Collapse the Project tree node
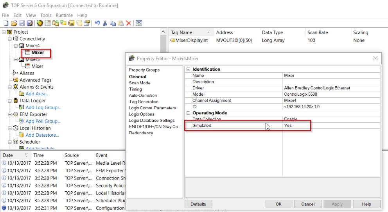The height and width of the screenshot is (212, 388). click(4, 32)
